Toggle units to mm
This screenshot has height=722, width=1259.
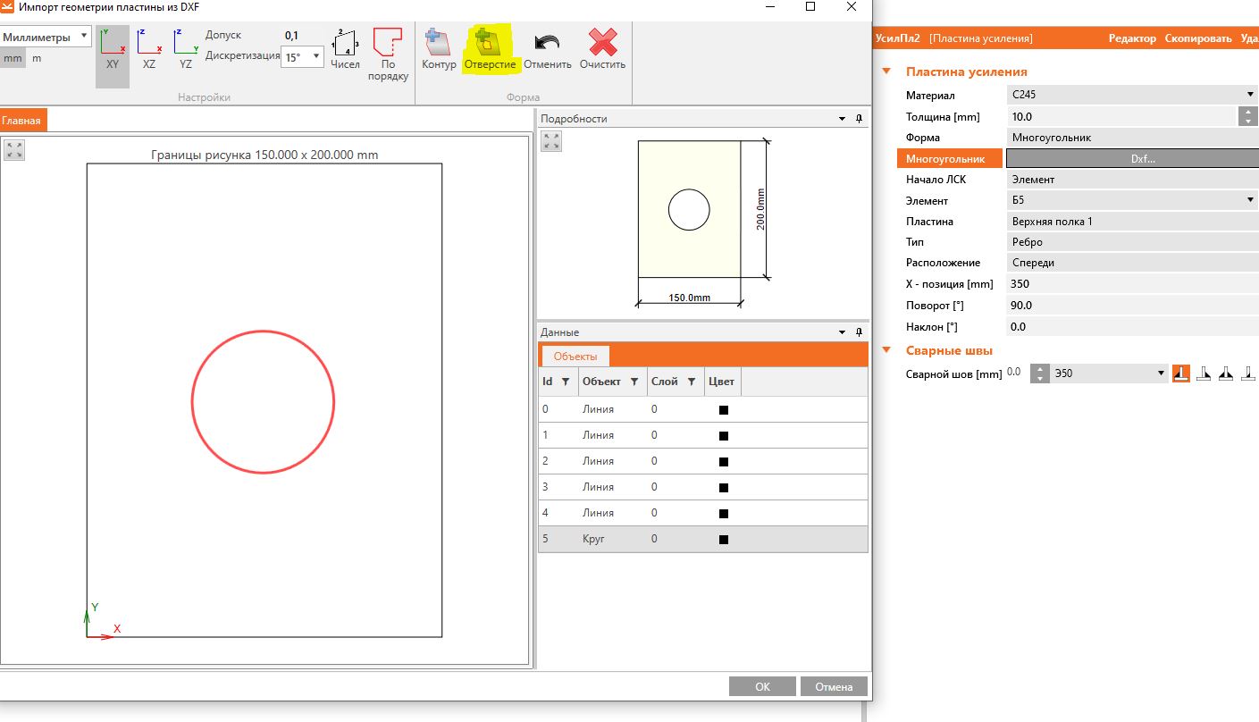point(13,59)
